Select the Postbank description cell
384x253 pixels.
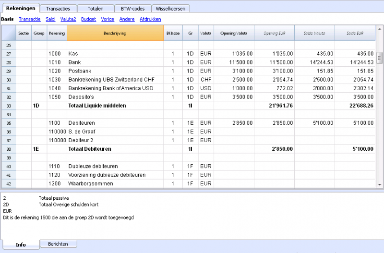click(115, 71)
